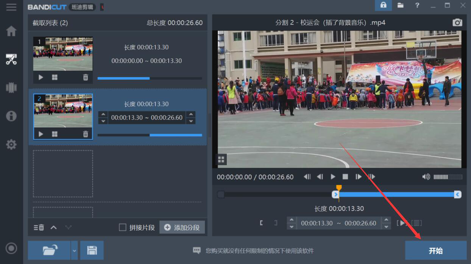Click the 添加分段 add segment button
Image resolution: width=471 pixels, height=264 pixels.
tap(182, 228)
